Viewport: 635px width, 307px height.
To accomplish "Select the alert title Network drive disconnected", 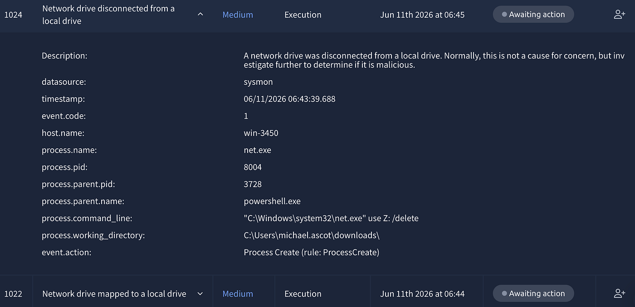I will pyautogui.click(x=108, y=15).
